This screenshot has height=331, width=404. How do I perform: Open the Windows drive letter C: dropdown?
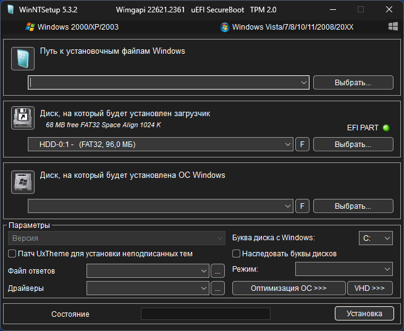(376, 238)
